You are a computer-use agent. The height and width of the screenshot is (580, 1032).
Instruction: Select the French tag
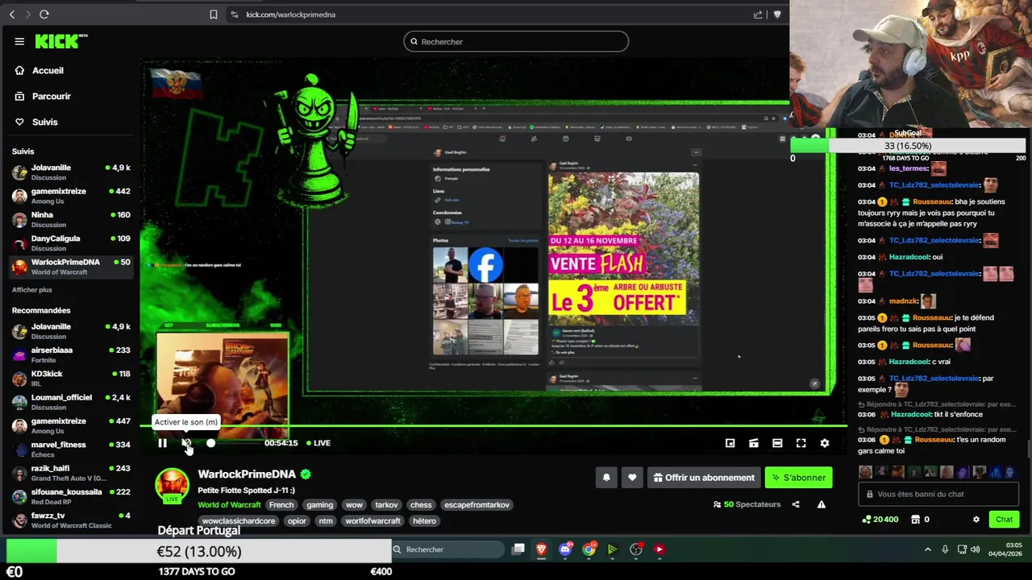tap(281, 505)
